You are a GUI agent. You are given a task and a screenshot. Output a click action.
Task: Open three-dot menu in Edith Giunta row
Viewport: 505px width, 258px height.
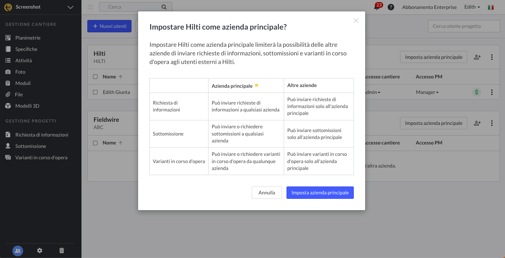492,92
